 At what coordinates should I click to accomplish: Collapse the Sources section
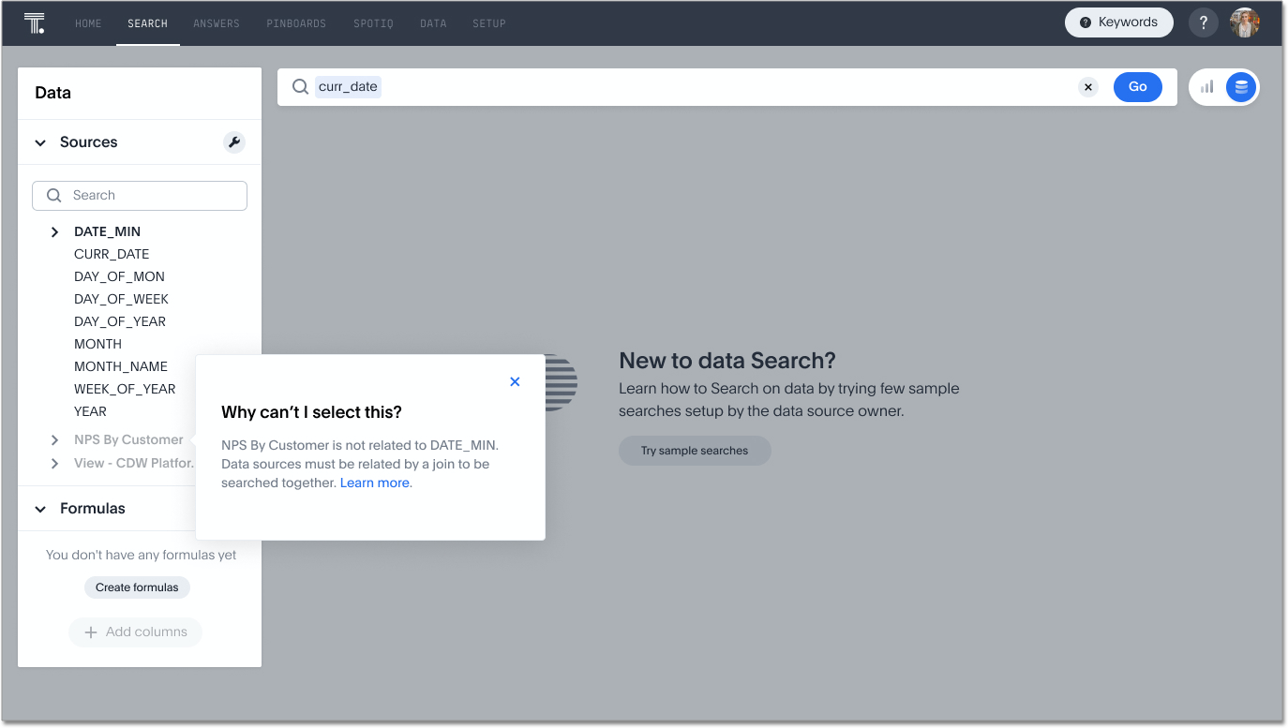pyautogui.click(x=39, y=141)
